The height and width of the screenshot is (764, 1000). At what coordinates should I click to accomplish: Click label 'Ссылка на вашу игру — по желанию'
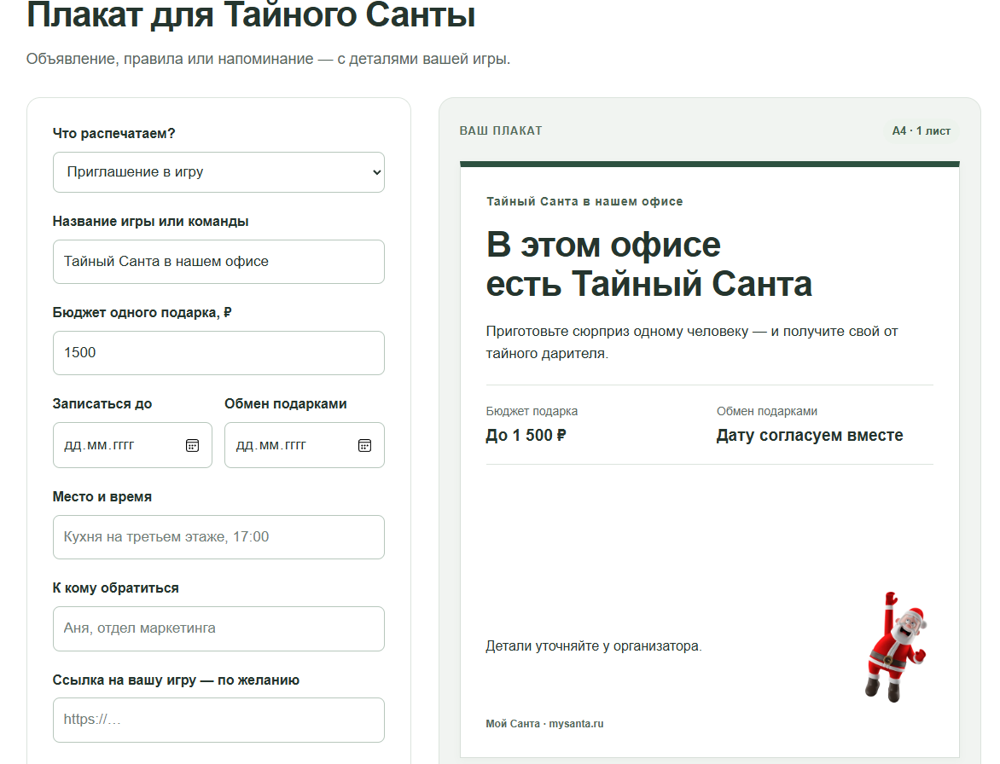coord(176,680)
